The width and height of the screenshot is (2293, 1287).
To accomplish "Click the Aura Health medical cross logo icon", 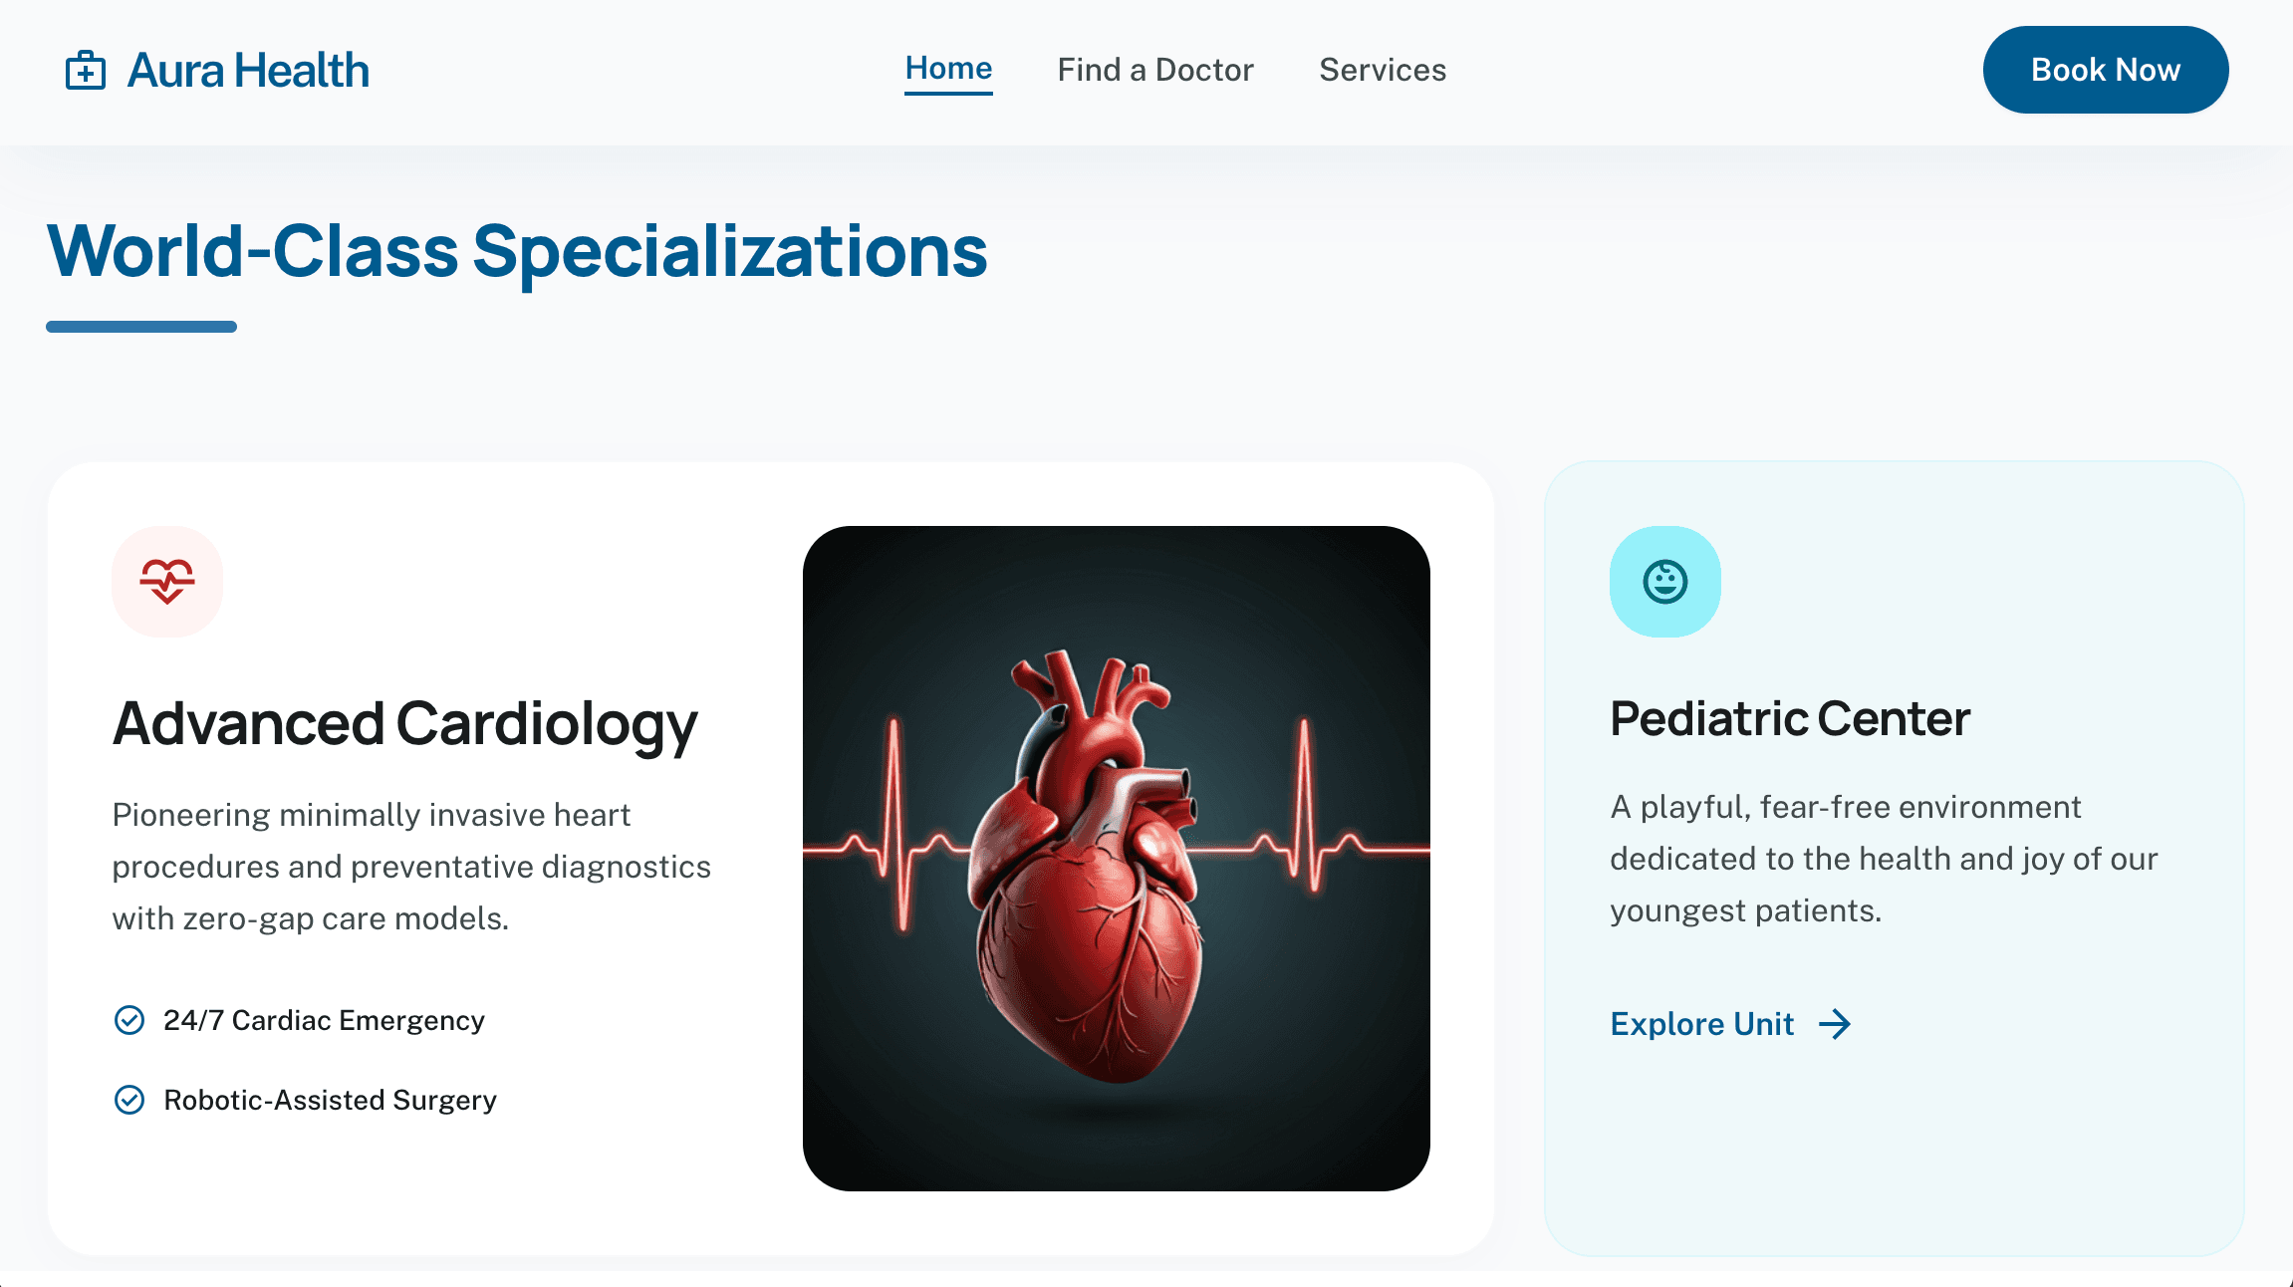I will coord(86,70).
